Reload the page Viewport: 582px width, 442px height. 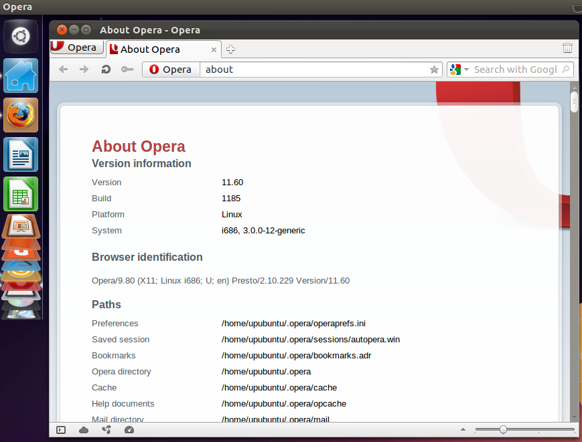tap(106, 70)
